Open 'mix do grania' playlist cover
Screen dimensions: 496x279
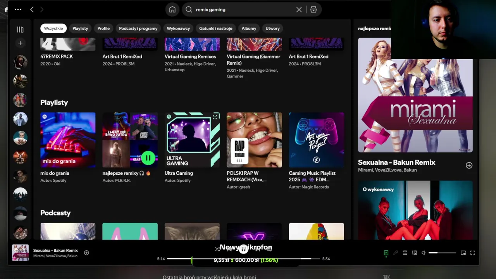(x=68, y=140)
